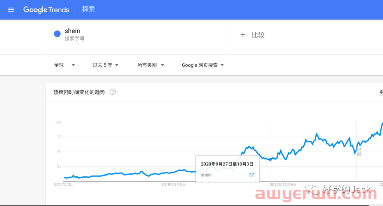Click the 2017年10... axis label

click(64, 184)
